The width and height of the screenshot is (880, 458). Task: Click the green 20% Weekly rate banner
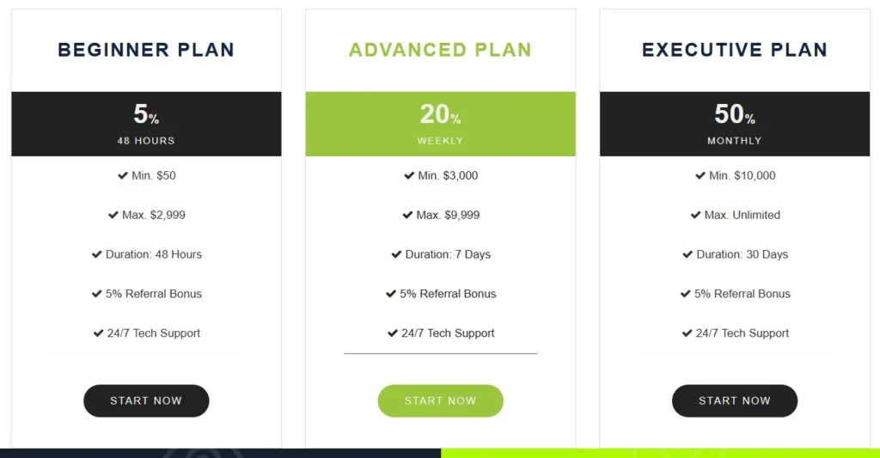click(x=440, y=124)
